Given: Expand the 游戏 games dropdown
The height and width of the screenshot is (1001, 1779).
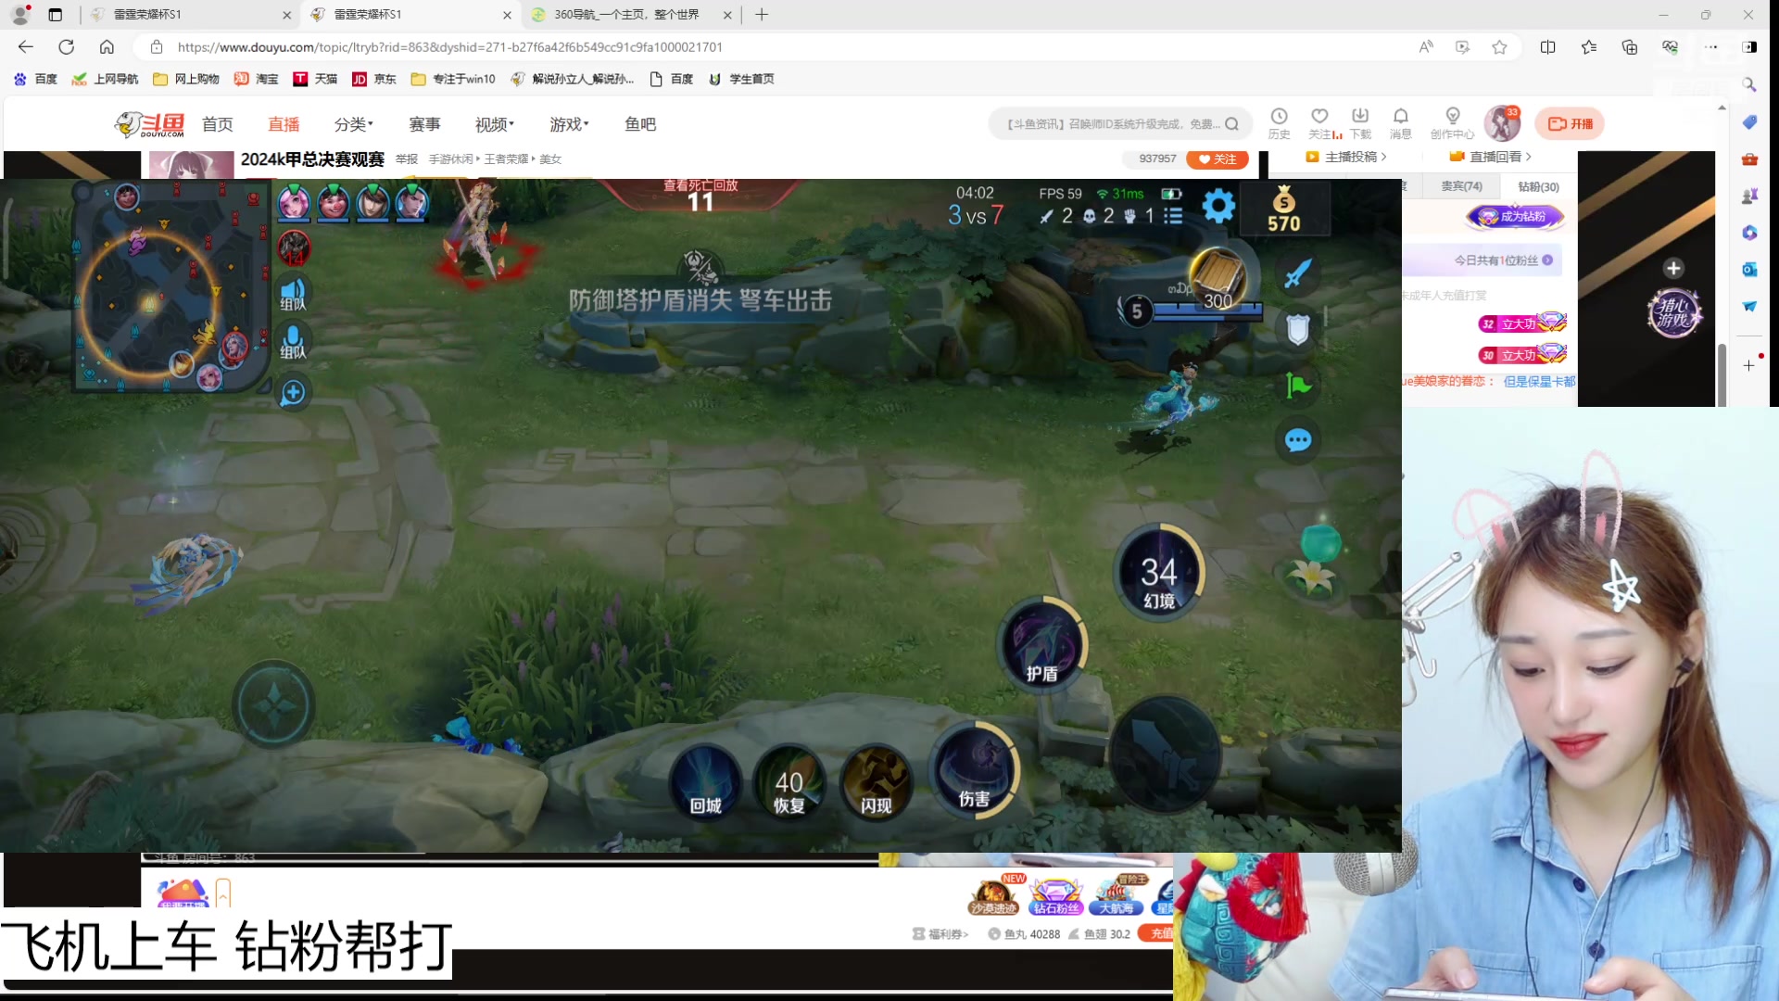Looking at the screenshot, I should (569, 124).
